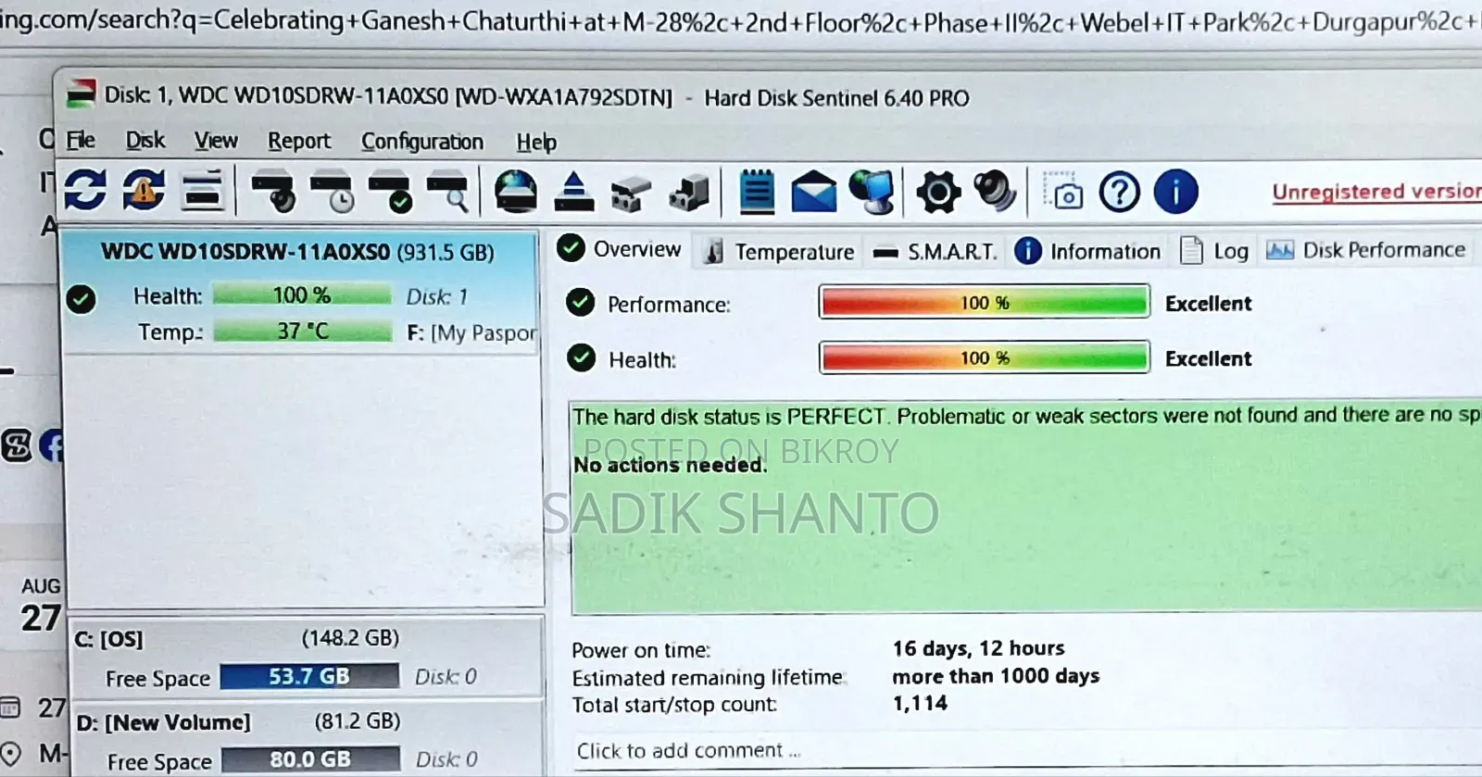Open the View menu
Image resolution: width=1482 pixels, height=777 pixels.
click(216, 141)
